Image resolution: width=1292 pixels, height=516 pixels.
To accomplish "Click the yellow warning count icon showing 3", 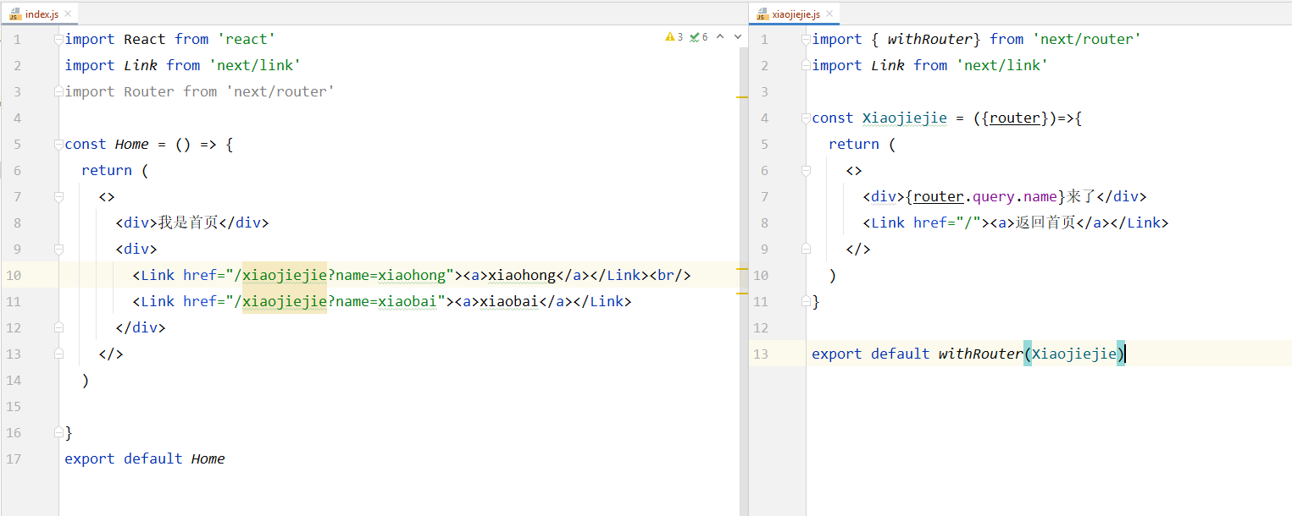I will click(674, 37).
